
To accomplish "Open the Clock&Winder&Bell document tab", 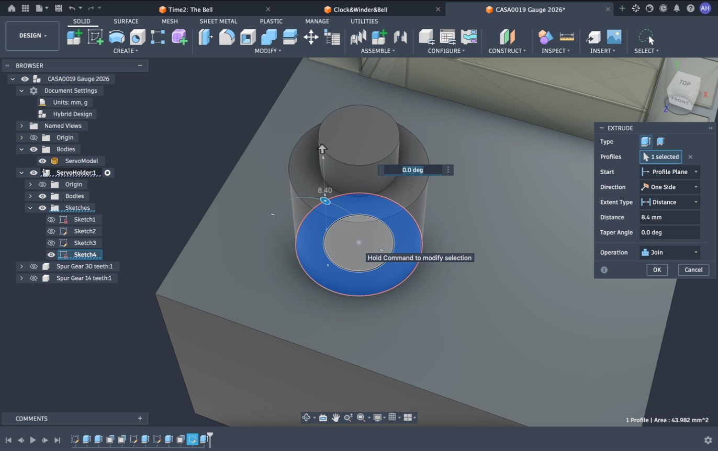I will coord(361,9).
